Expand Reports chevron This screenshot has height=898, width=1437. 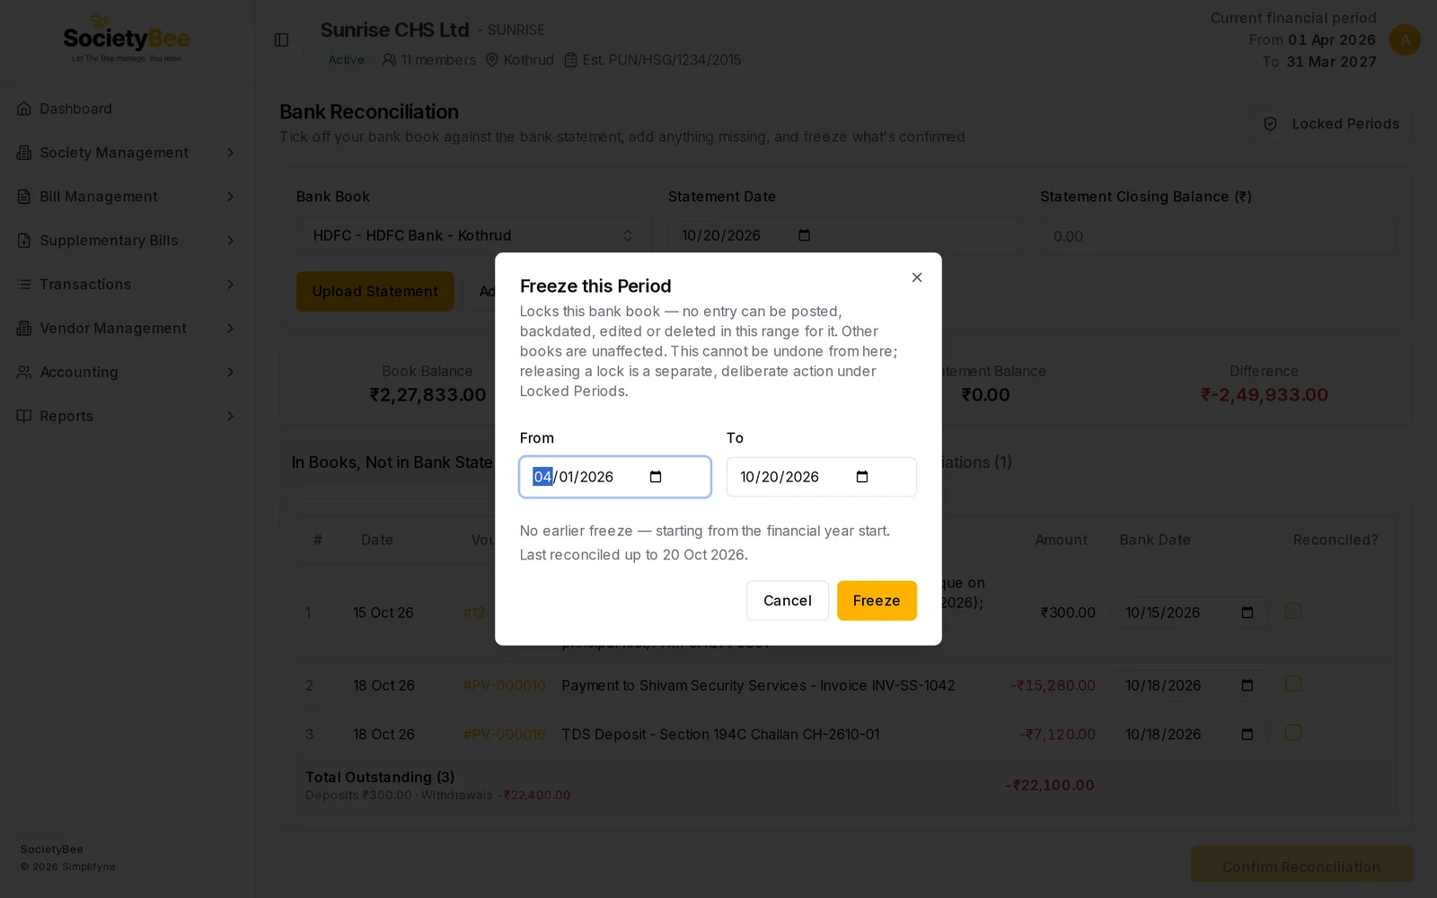(230, 416)
